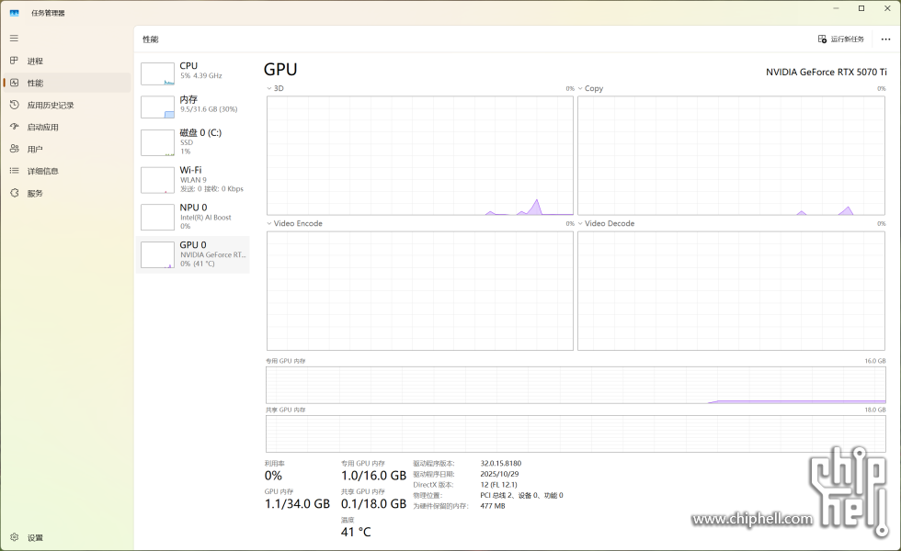Select the 启动应用 (Startup apps) icon
Image resolution: width=901 pixels, height=551 pixels.
point(15,128)
